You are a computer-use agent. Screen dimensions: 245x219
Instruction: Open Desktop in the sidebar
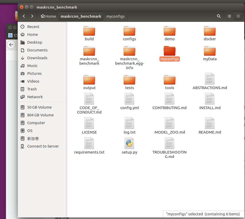pyautogui.click(x=42, y=42)
